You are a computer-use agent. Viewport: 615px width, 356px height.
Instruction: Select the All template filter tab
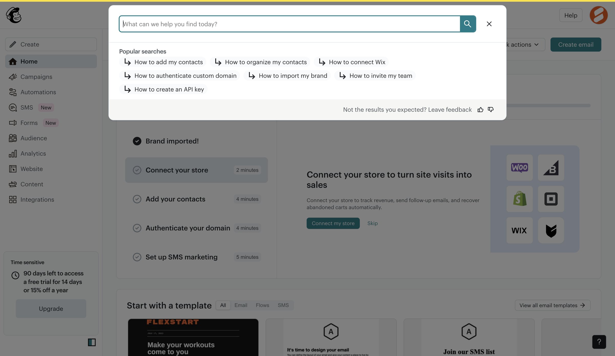coord(223,305)
